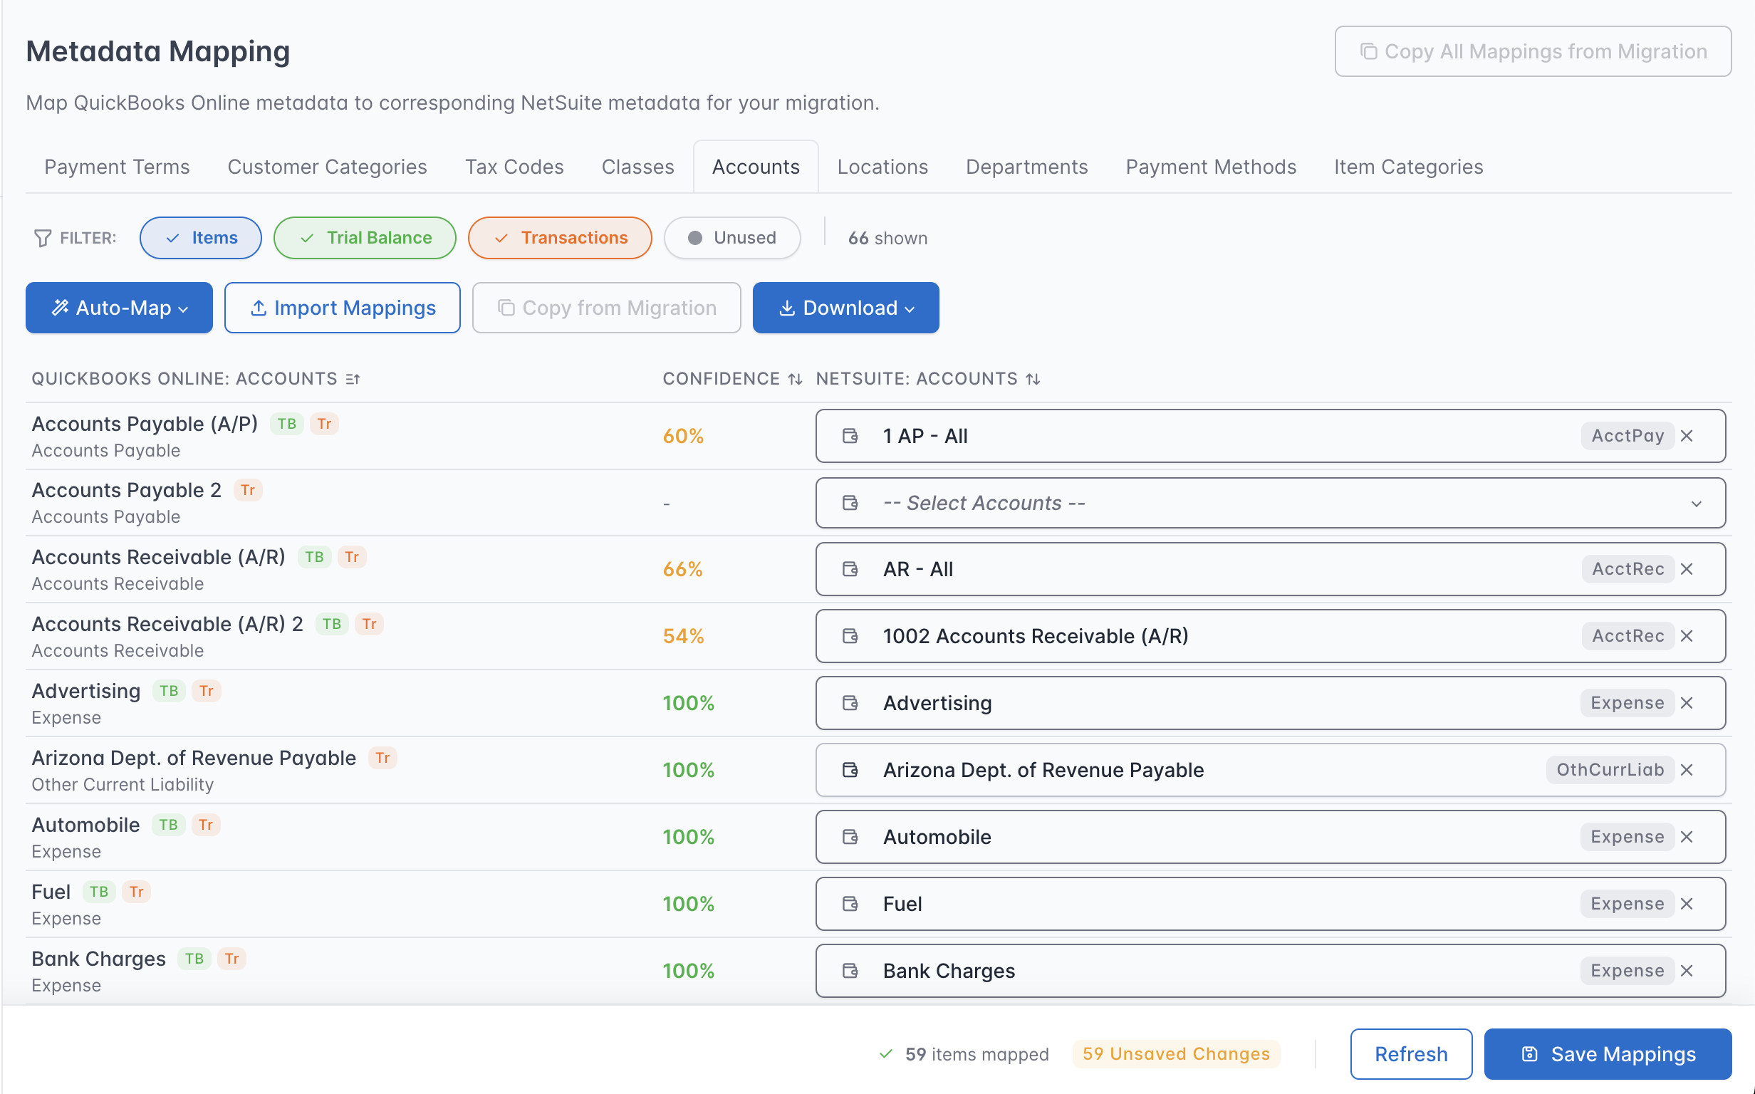Remove the 1002 Accounts Receivable (A/R) mapping

pyautogui.click(x=1687, y=636)
